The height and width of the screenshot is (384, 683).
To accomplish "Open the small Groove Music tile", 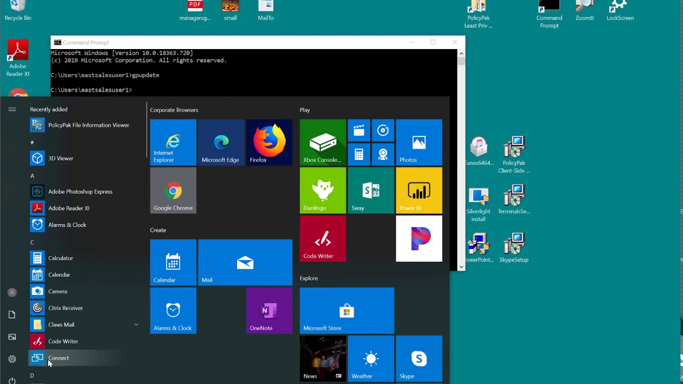I will click(x=383, y=131).
